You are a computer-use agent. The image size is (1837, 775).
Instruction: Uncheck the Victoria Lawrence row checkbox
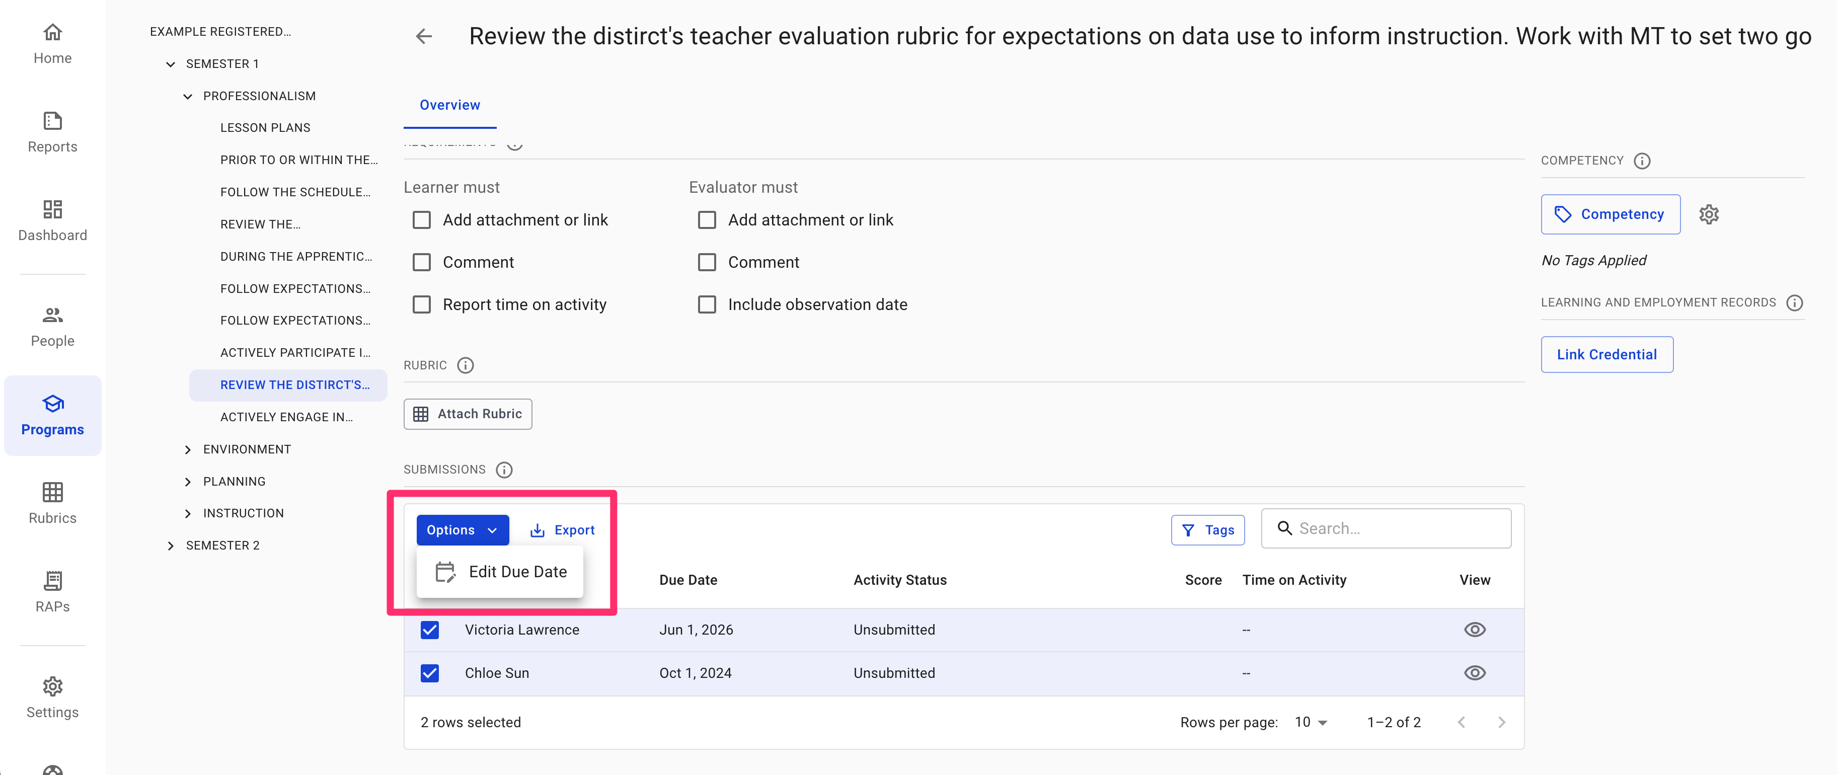click(x=429, y=630)
